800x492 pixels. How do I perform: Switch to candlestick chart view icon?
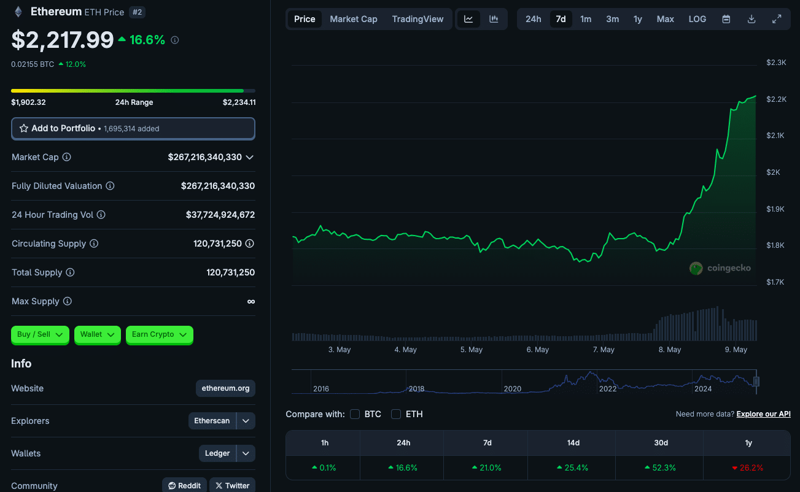[x=494, y=19]
